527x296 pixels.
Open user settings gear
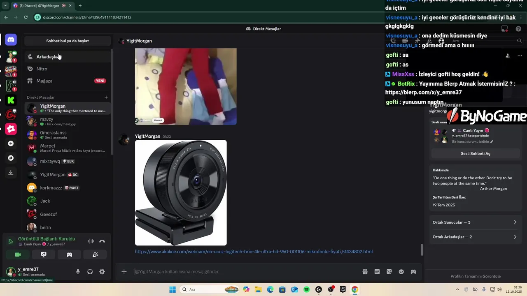[x=102, y=272]
